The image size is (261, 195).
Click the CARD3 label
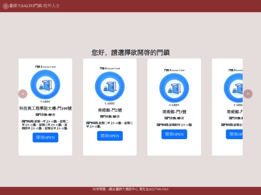coord(174,105)
